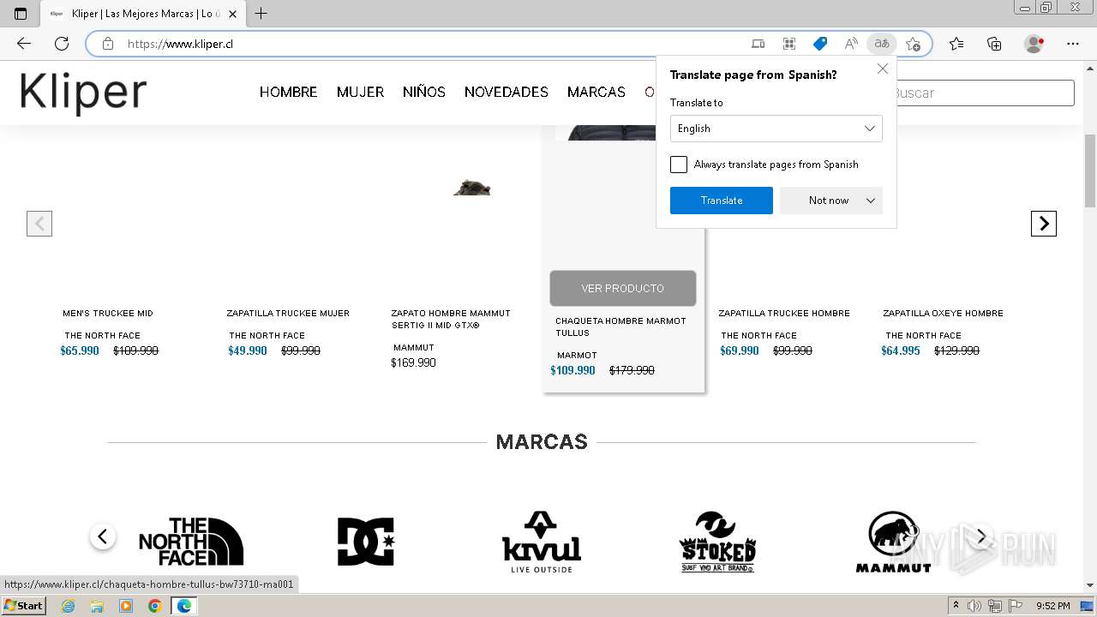Open the Read aloud icon
1097x617 pixels.
(851, 44)
